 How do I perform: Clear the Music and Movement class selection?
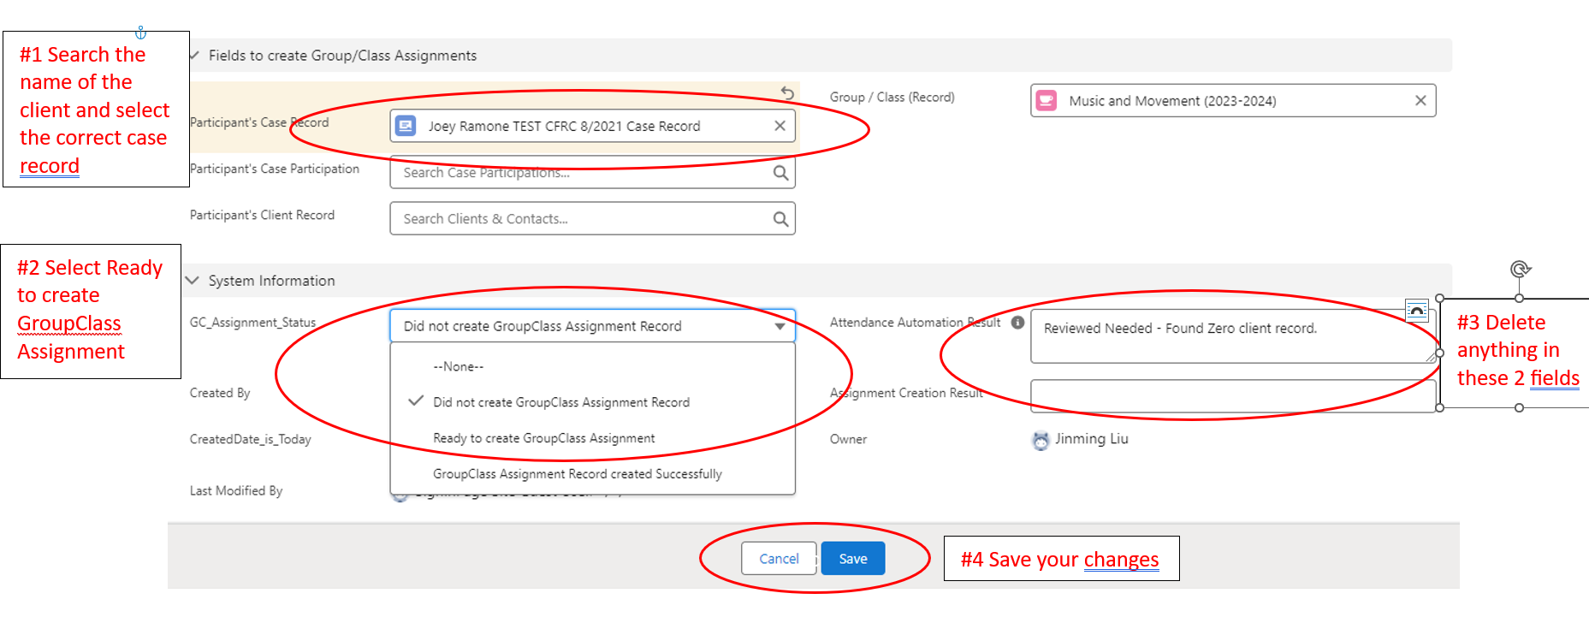1420,101
